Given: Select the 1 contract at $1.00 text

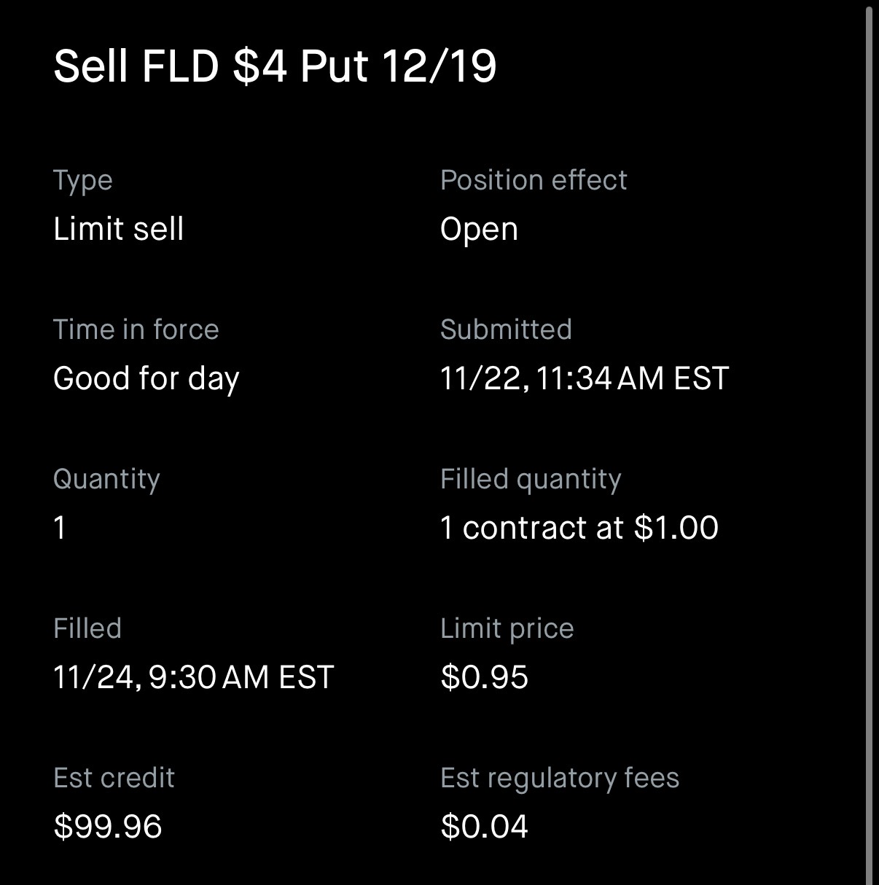Looking at the screenshot, I should (579, 528).
